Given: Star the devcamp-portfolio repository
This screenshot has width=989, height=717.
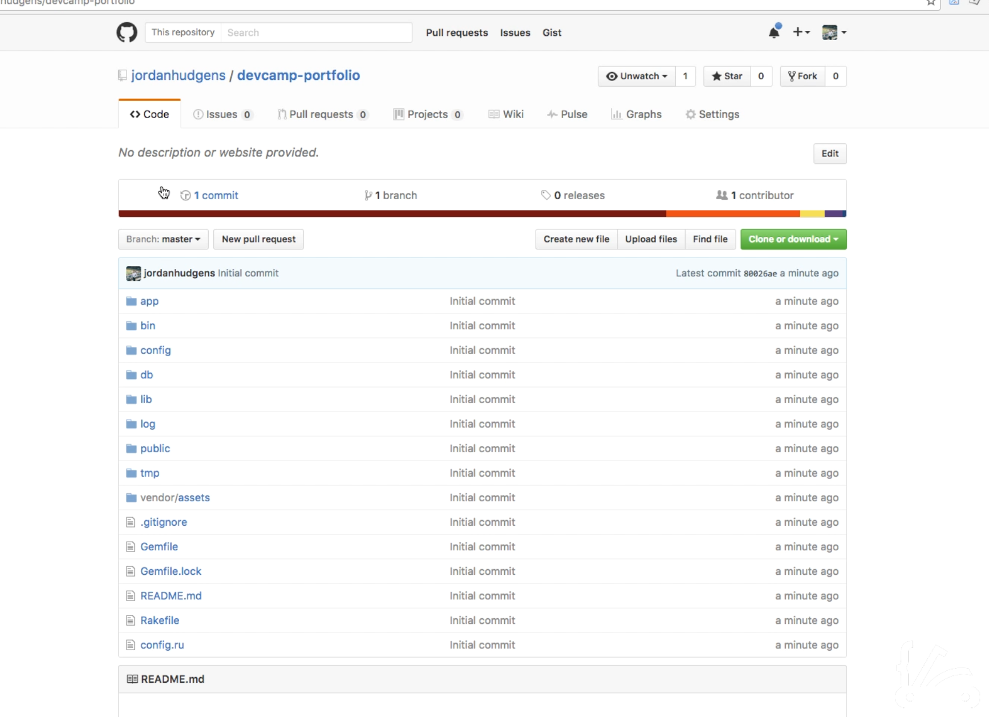Looking at the screenshot, I should tap(727, 76).
